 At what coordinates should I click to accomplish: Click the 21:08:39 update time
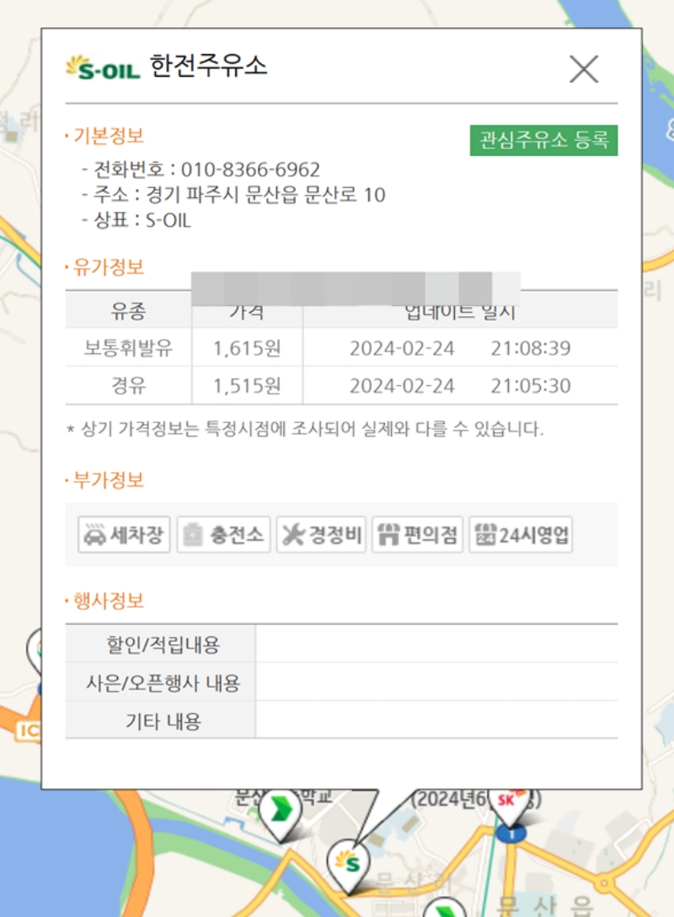tap(530, 348)
